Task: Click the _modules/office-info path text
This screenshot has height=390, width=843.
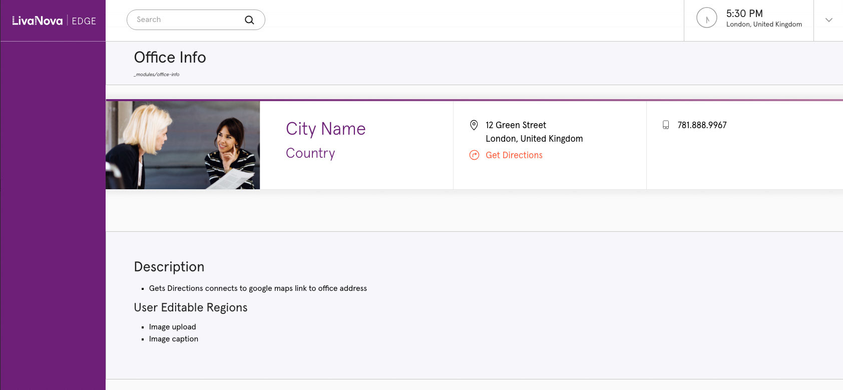Action: point(157,75)
